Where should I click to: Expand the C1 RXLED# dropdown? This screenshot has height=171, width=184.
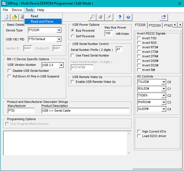coord(164,89)
